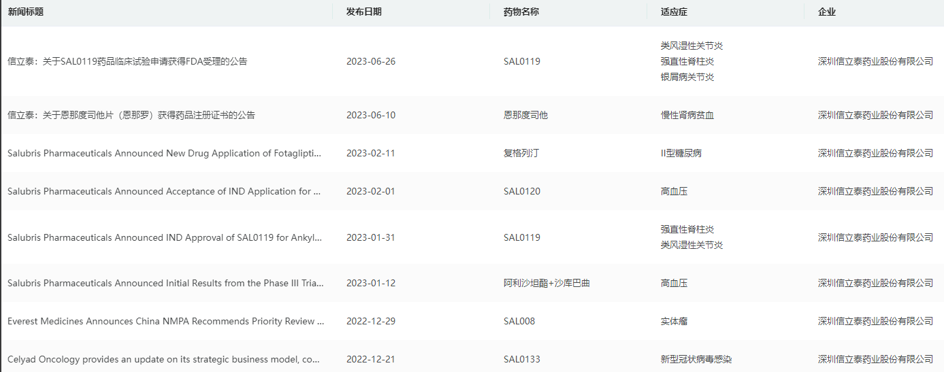This screenshot has width=944, height=372.
Task: Click the 适应症 column header
Action: click(674, 12)
